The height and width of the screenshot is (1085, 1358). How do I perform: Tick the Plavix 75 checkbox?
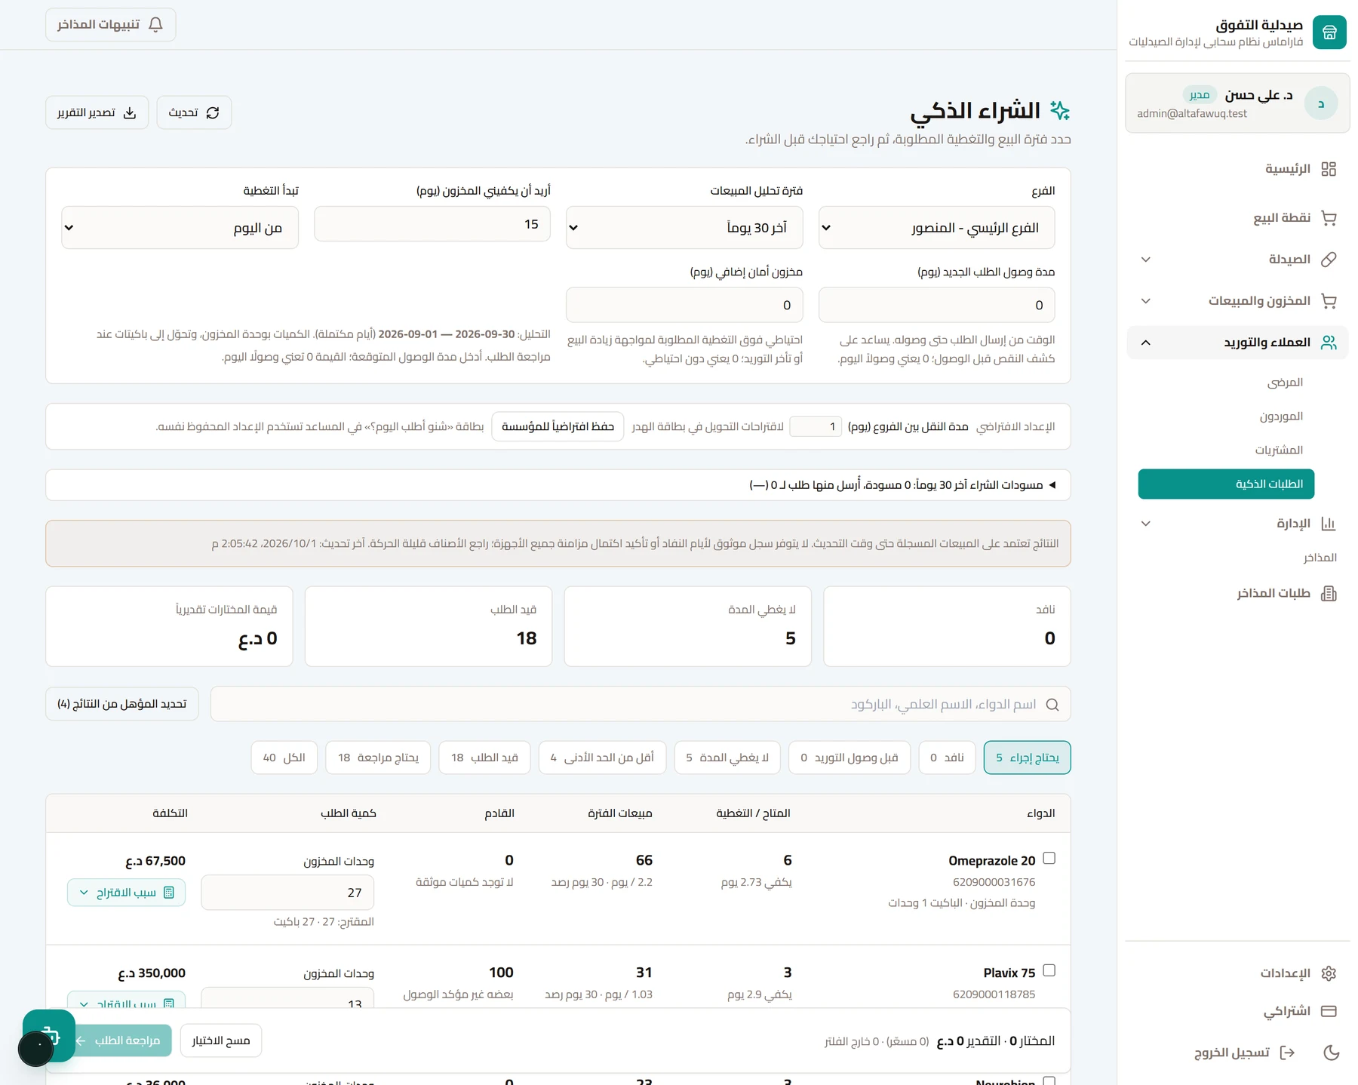tap(1049, 970)
